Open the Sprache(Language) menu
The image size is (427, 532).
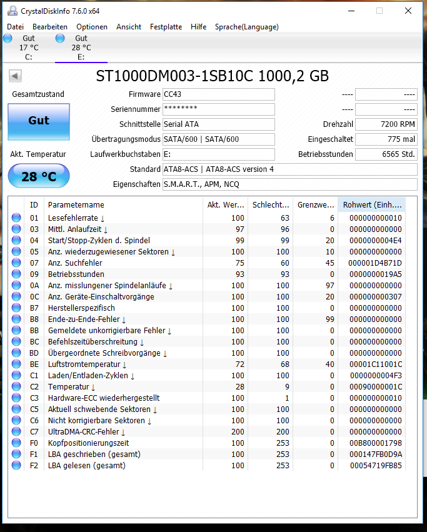tap(247, 27)
